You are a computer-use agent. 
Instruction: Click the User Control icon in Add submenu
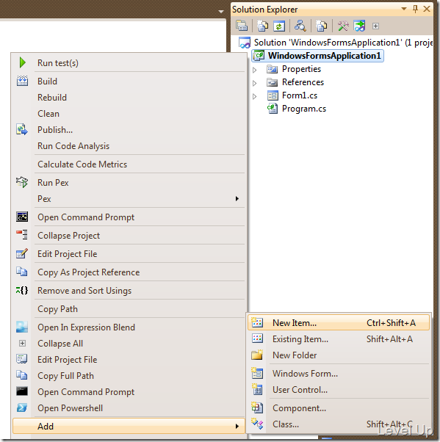point(257,389)
